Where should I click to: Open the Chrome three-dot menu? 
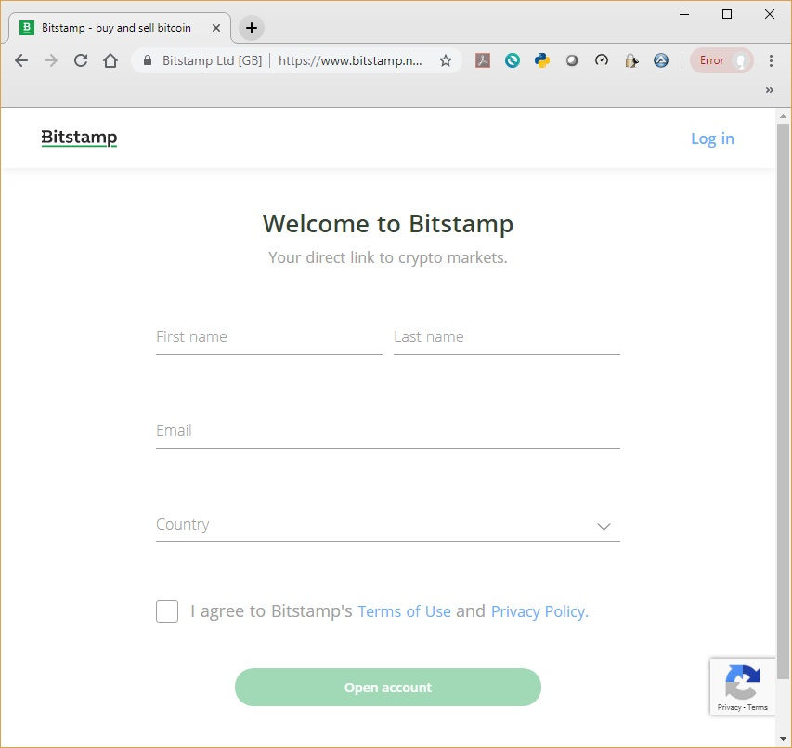click(x=771, y=60)
